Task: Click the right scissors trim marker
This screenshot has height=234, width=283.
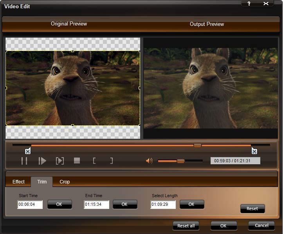Action: [x=254, y=151]
